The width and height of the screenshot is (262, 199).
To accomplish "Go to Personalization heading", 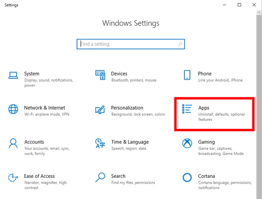I will (127, 108).
